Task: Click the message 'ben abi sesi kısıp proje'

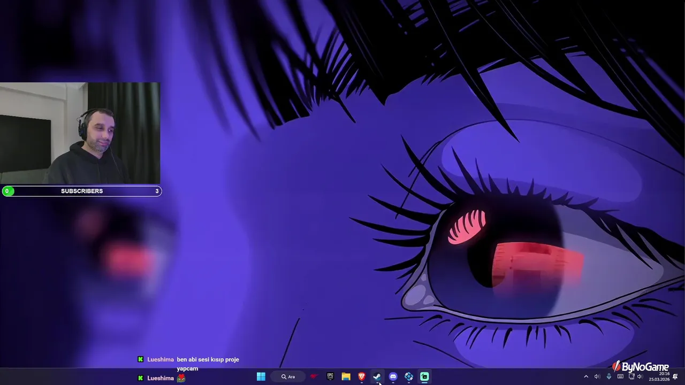Action: click(208, 359)
